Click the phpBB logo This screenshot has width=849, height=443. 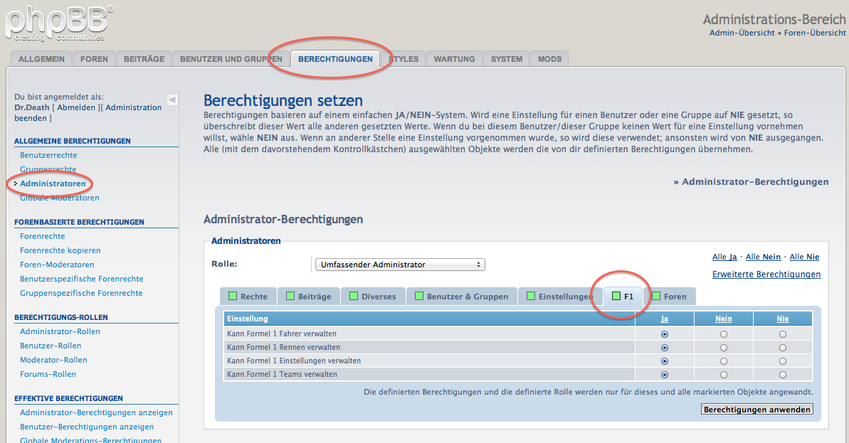click(60, 23)
